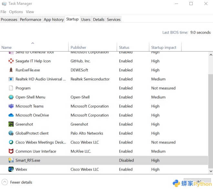Click the Microsoft Teams icon
The image size is (213, 189).
(x=11, y=106)
